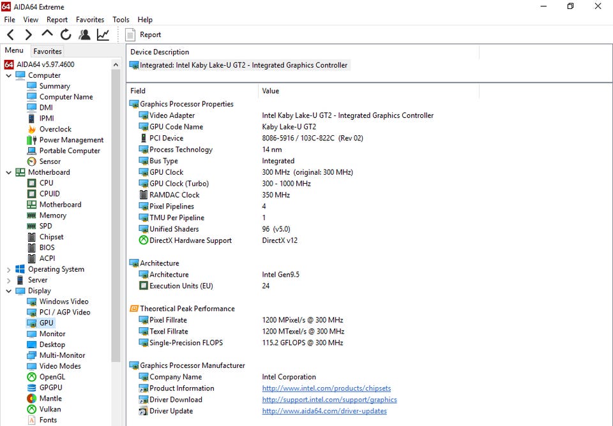Open Fonts tree item
The image size is (613, 426).
(42, 420)
